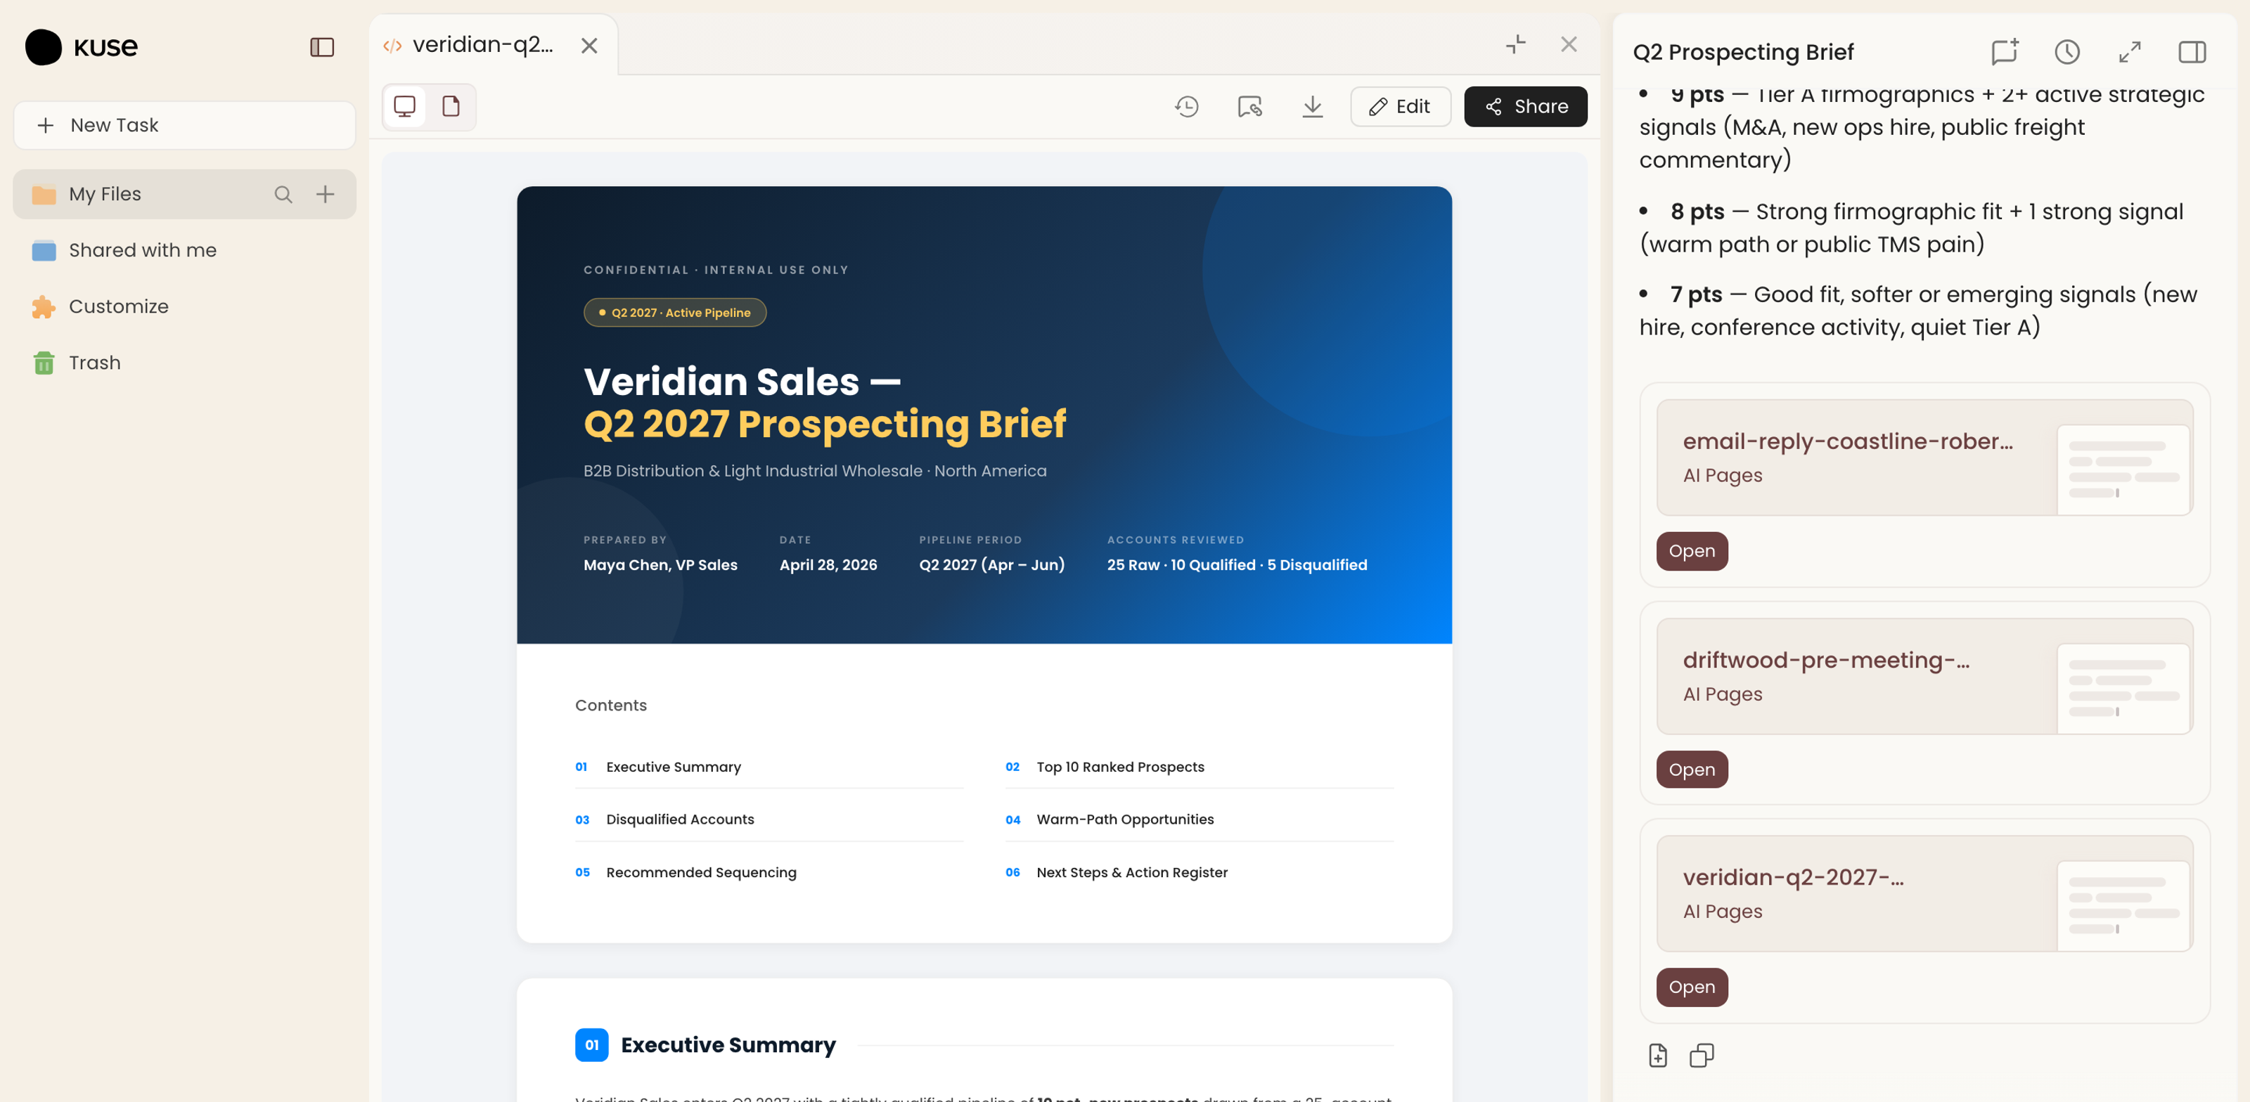Open chat history clock icon
This screenshot has height=1102, width=2250.
pyautogui.click(x=2066, y=51)
